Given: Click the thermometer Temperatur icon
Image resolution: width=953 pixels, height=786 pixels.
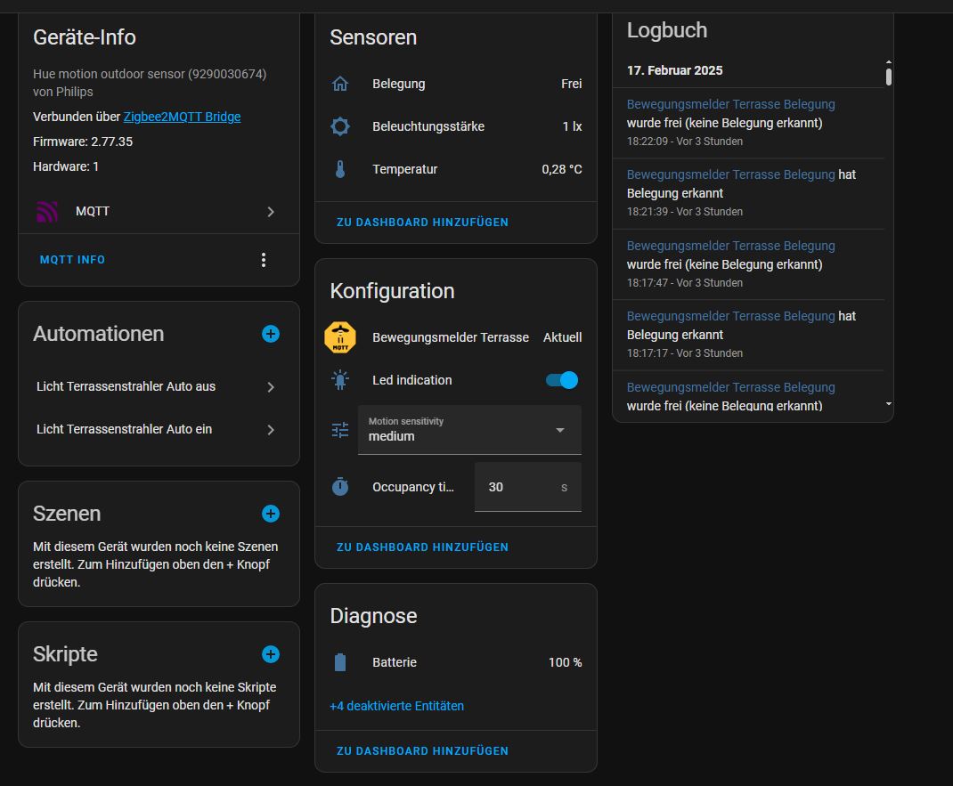Looking at the screenshot, I should [x=340, y=169].
